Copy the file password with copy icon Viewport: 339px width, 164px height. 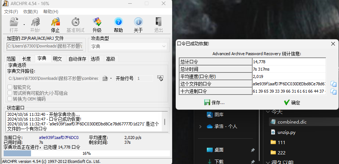(333, 84)
